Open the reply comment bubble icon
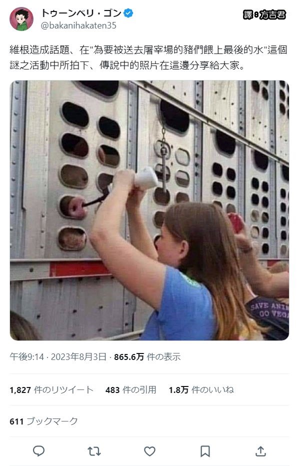299x466 pixels. point(38,451)
